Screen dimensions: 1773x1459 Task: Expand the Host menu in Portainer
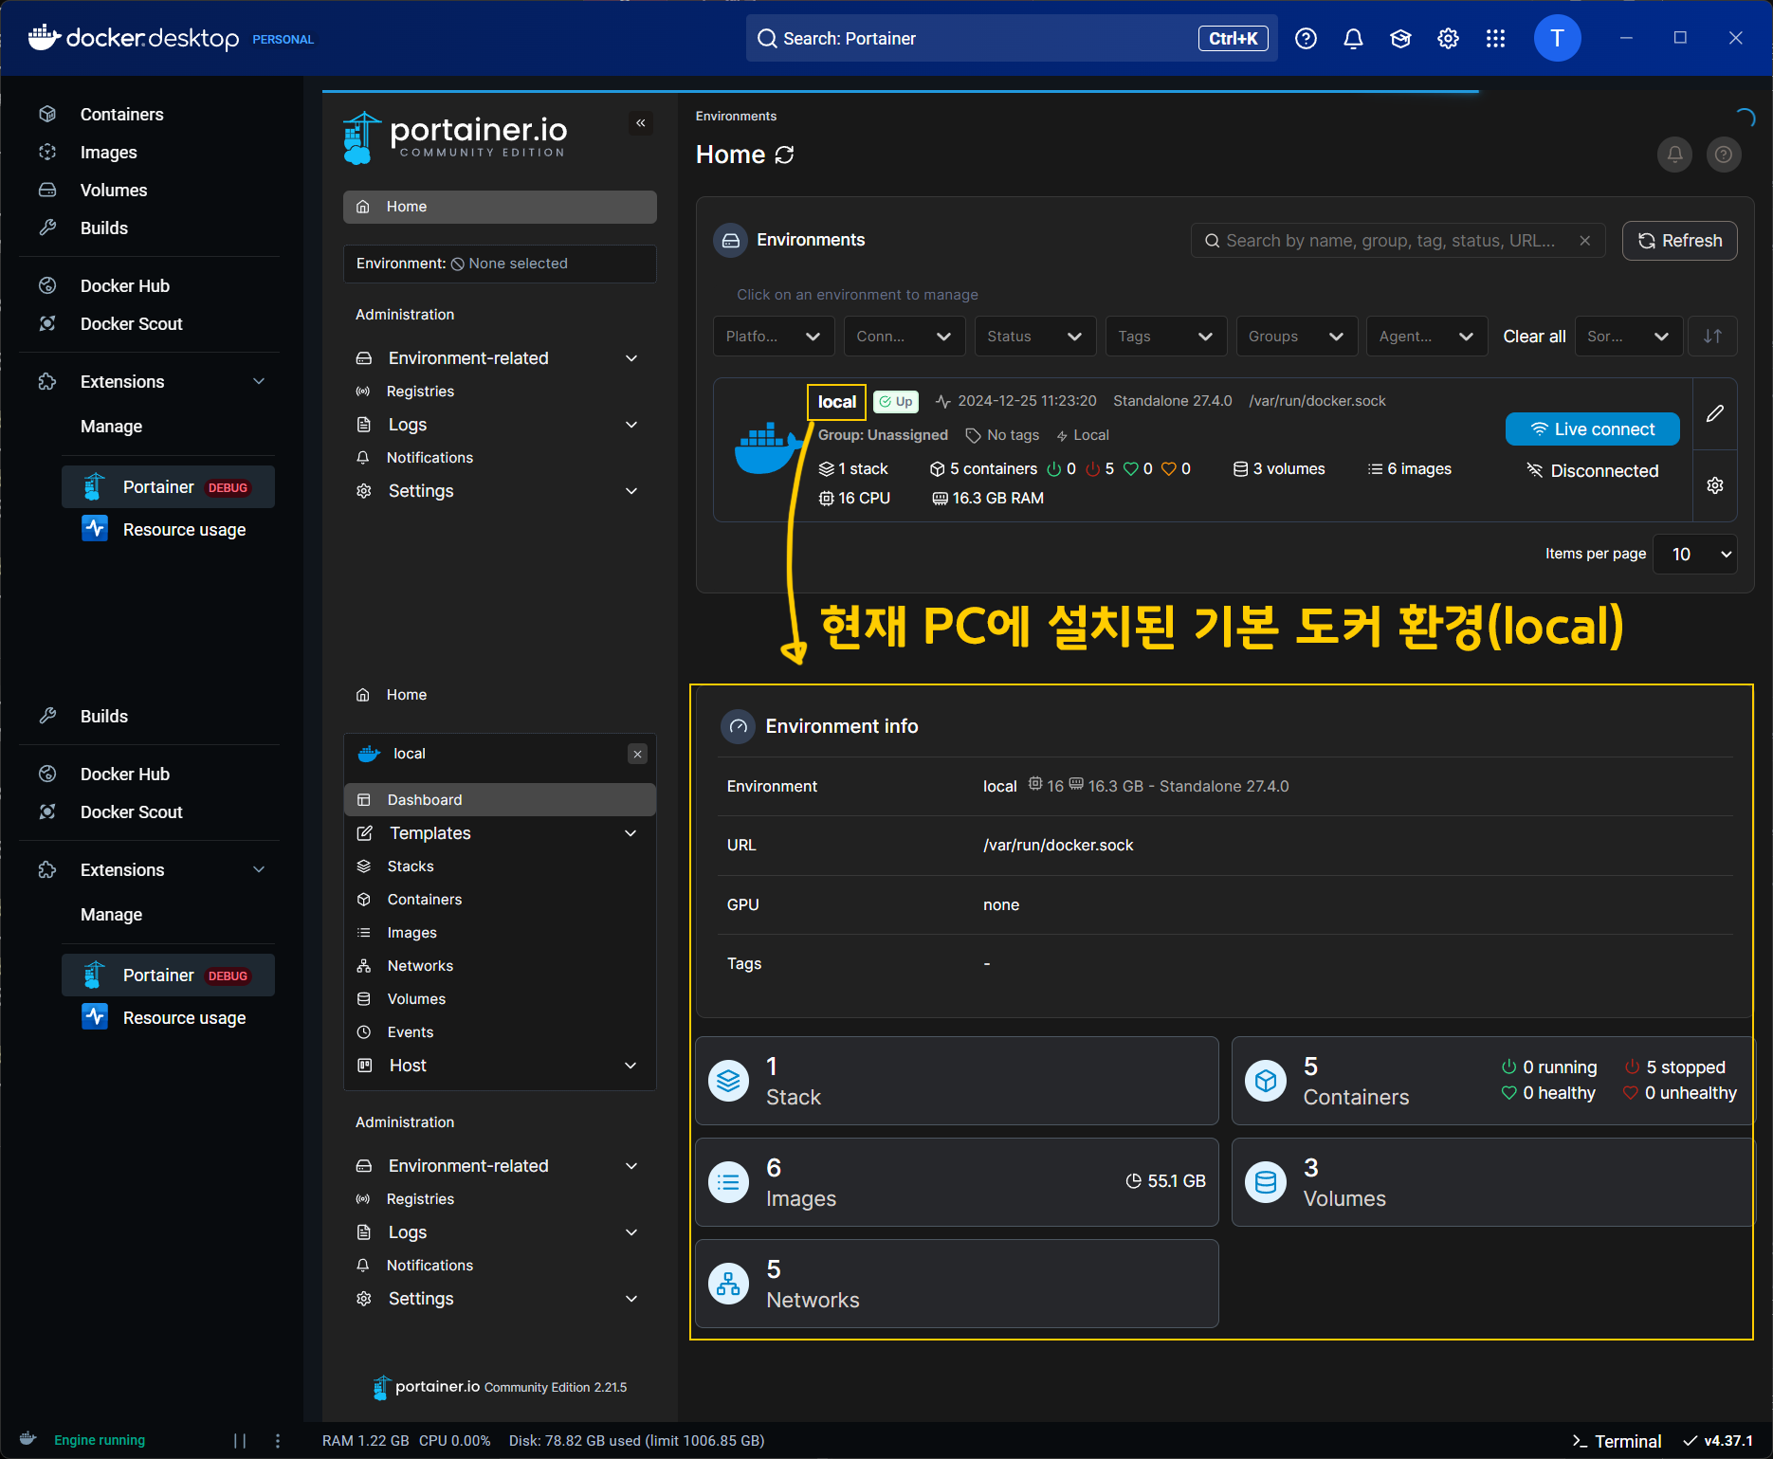click(500, 1066)
